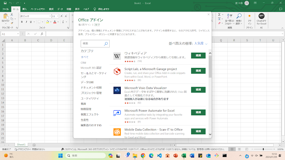Open the font size dropdown showing 11
Viewport: 285px width, 160px height.
point(58,16)
